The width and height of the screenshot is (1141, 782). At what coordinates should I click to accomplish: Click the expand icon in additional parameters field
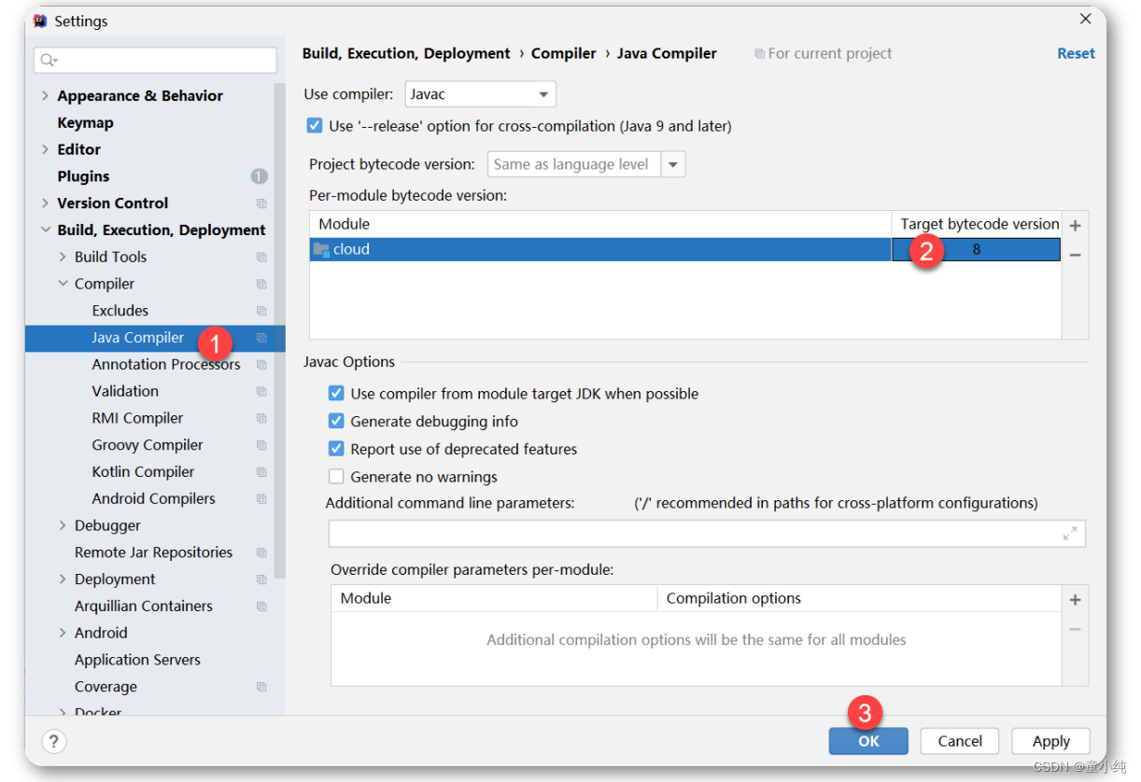click(x=1070, y=534)
